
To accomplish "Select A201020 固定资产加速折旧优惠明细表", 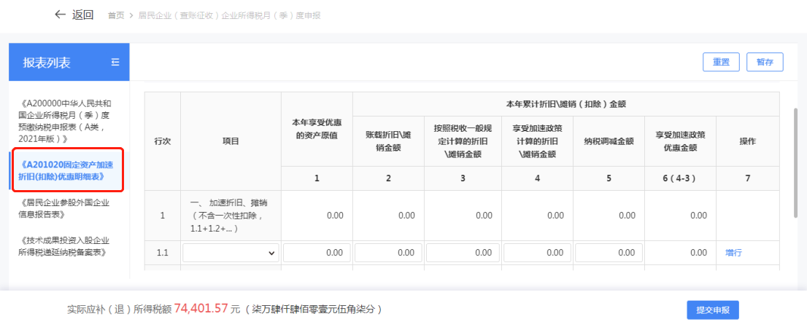I will (67, 170).
